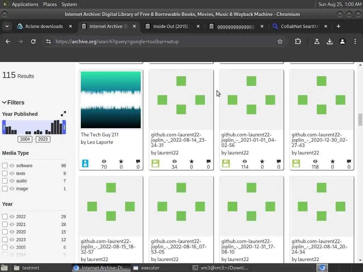
Task: Bookmark this page with the star icon
Action: click(280, 41)
